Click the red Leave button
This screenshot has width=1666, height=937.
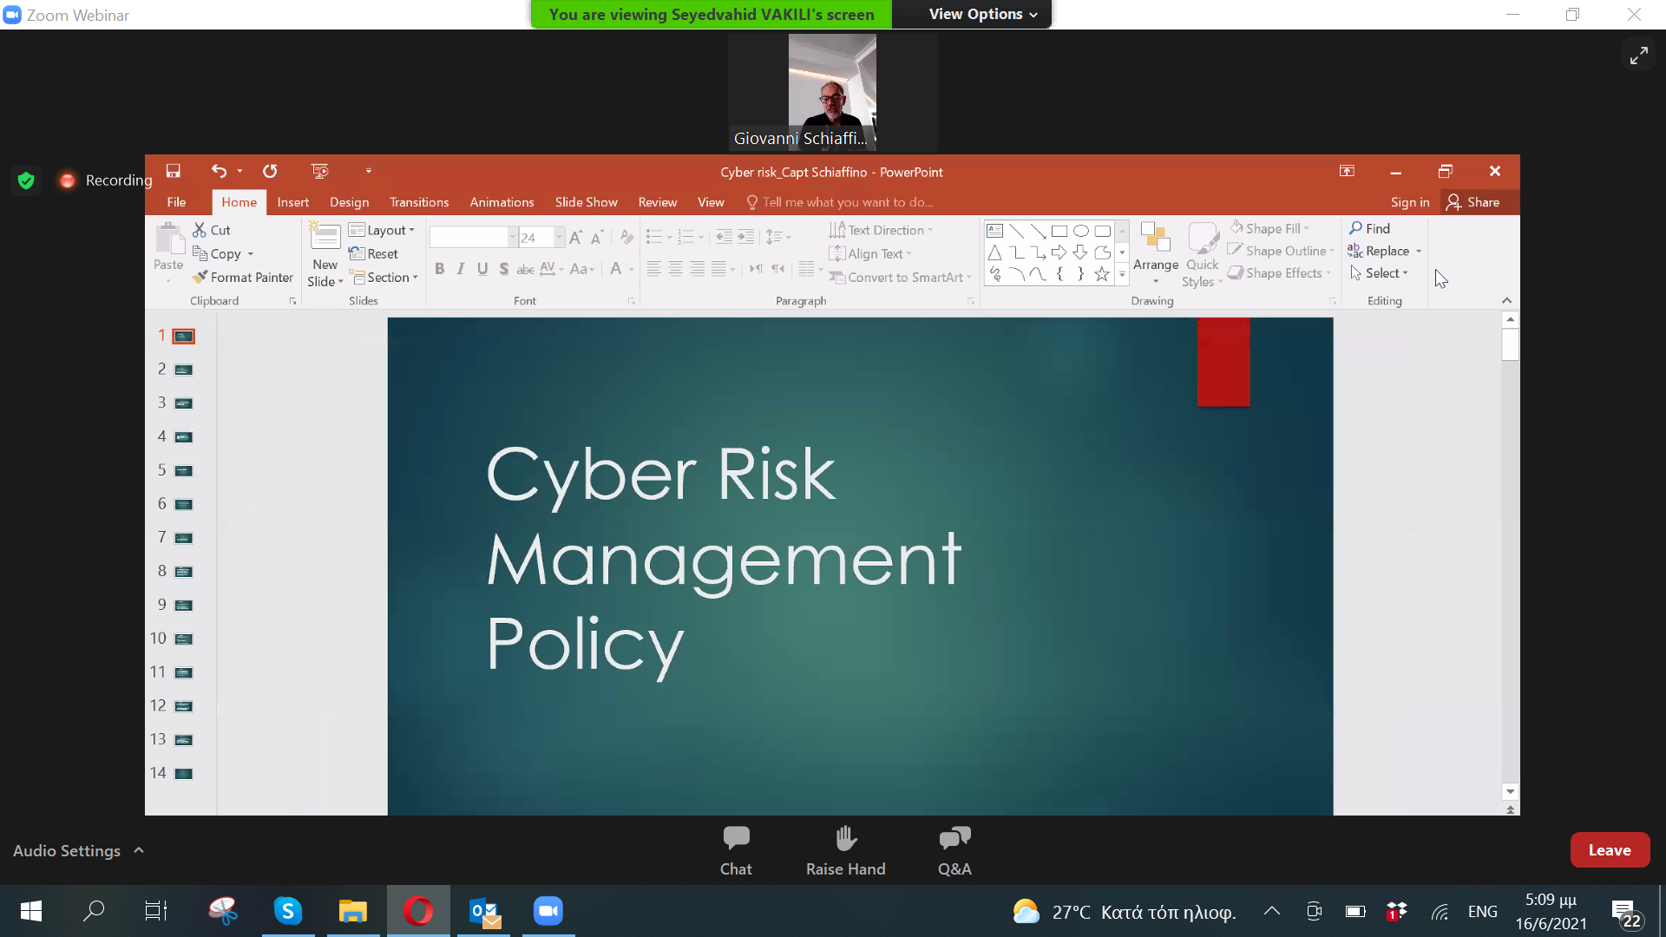coord(1609,850)
